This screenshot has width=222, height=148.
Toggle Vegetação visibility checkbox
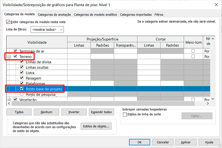(x=15, y=99)
